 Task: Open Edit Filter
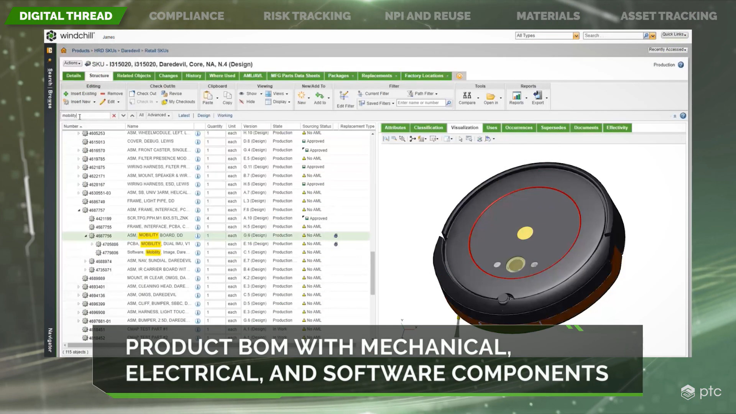pyautogui.click(x=345, y=100)
